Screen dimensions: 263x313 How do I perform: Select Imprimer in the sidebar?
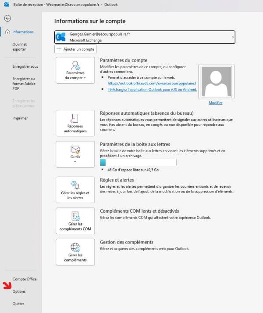click(x=20, y=118)
